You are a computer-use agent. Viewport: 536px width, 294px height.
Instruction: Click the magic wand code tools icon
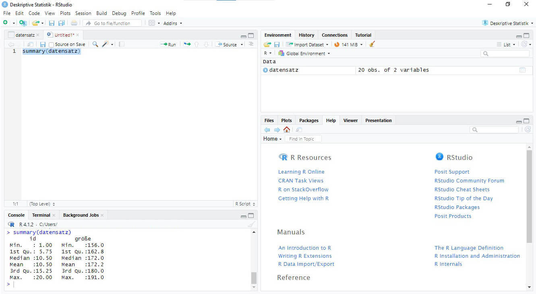(105, 44)
